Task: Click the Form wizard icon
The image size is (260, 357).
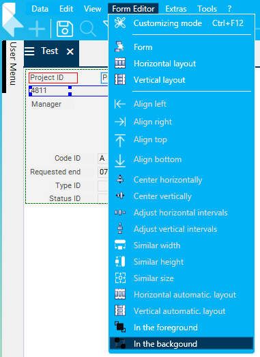Action: 119,47
